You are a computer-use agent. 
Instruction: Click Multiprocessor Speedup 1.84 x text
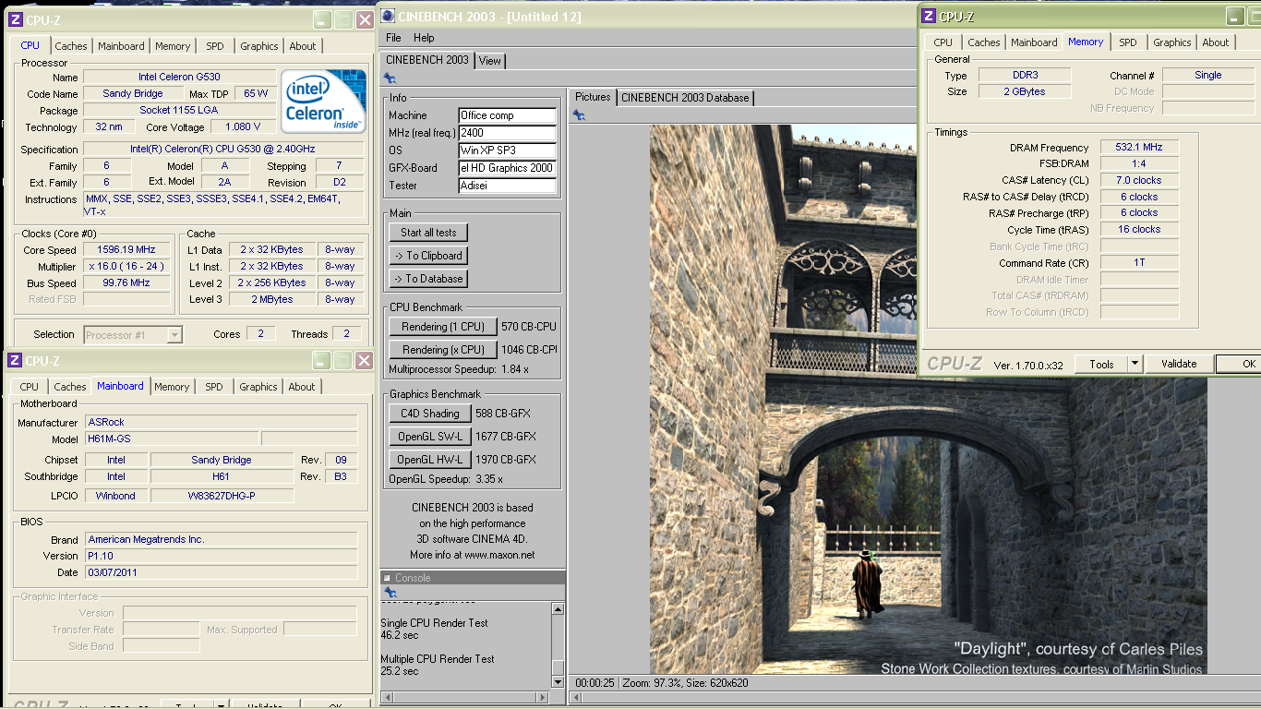(459, 369)
